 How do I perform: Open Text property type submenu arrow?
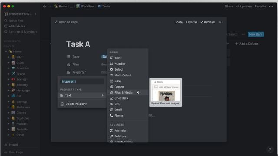pyautogui.click(x=103, y=95)
